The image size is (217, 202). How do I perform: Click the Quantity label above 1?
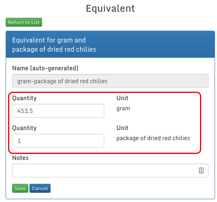pyautogui.click(x=24, y=128)
